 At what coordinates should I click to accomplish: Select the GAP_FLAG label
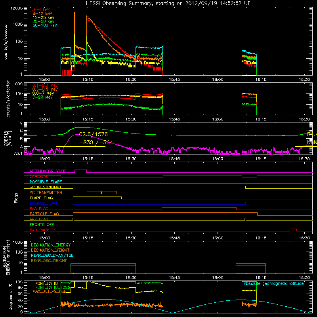click(x=39, y=176)
